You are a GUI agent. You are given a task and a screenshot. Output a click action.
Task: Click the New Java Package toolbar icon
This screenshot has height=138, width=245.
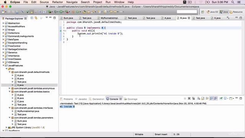(73, 12)
